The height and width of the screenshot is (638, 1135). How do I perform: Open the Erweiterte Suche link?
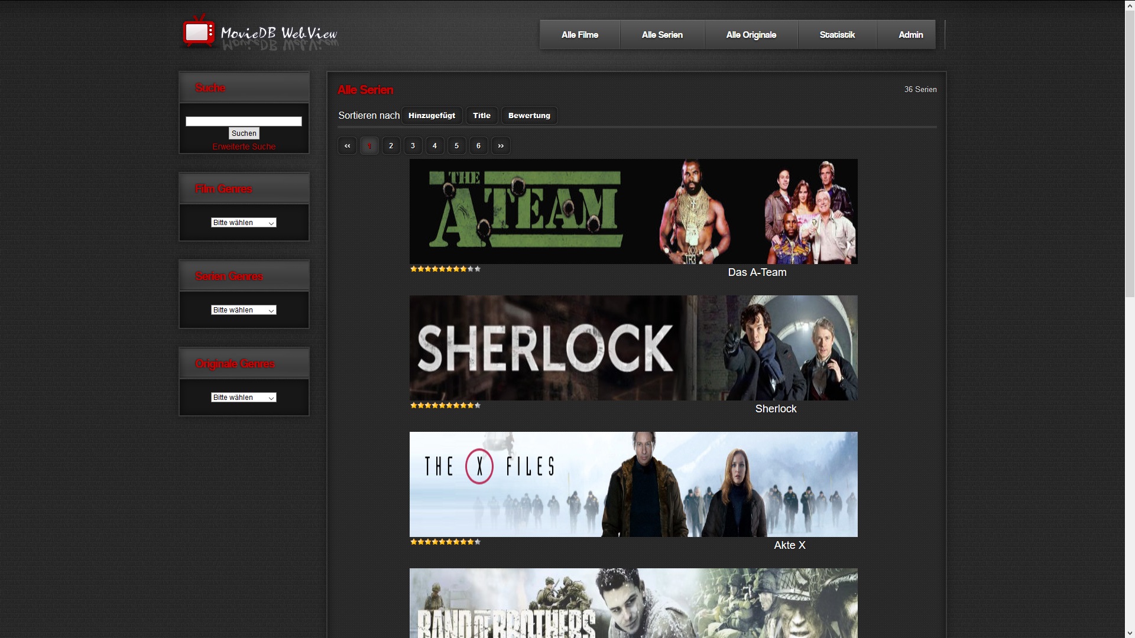point(244,147)
